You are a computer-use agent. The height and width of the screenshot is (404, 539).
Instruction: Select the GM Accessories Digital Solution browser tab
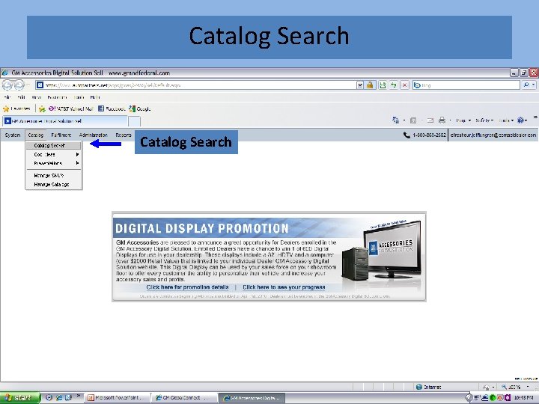65,121
